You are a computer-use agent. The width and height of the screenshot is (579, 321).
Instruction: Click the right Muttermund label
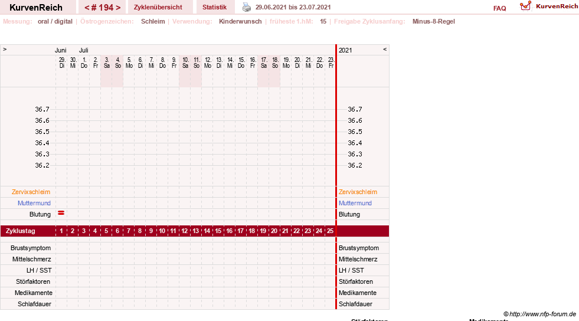coord(355,203)
